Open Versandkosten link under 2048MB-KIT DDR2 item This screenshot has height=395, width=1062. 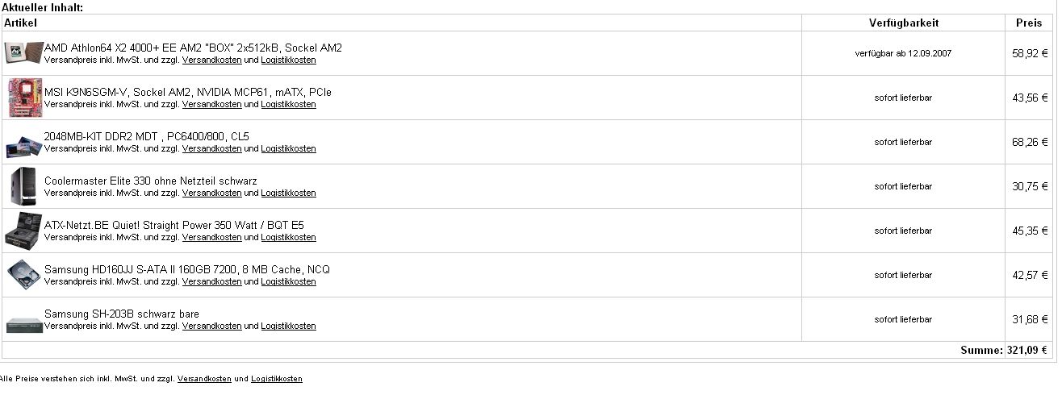pyautogui.click(x=212, y=149)
